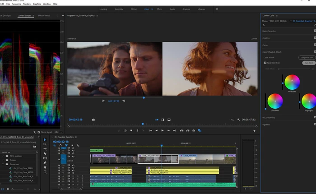Collapse Sequences bin
This screenshot has width=316, height=194.
point(3,164)
